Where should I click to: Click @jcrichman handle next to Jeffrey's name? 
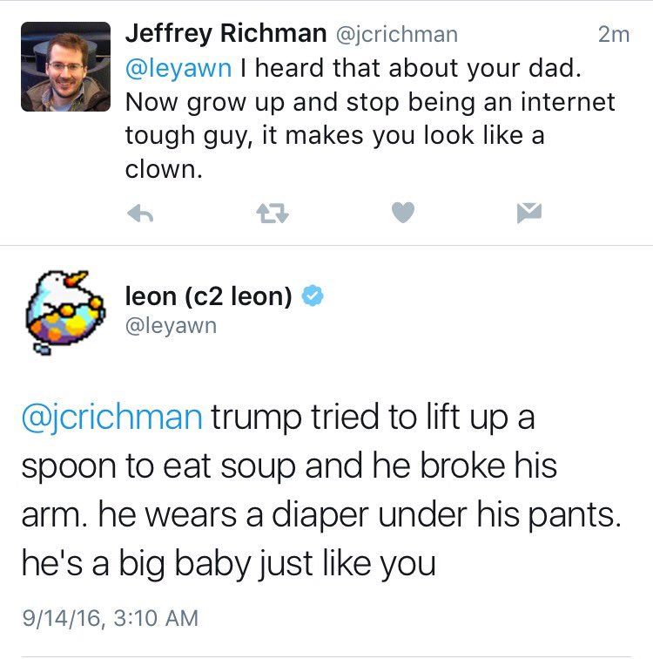[x=396, y=35]
